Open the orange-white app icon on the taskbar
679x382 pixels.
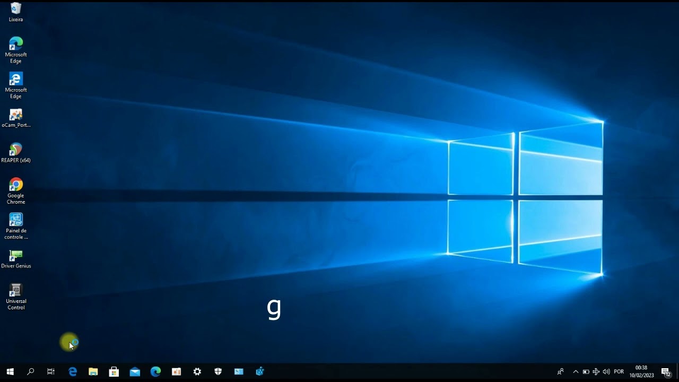point(176,372)
